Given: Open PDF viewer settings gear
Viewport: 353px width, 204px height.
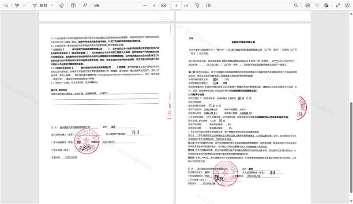Looking at the screenshot, I should 347,5.
